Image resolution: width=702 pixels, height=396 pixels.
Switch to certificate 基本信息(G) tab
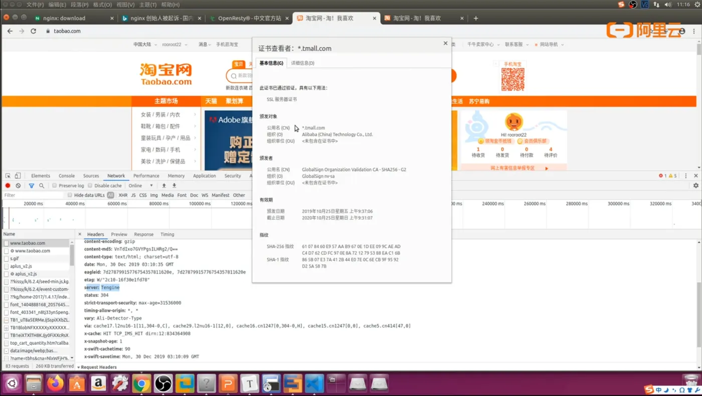pyautogui.click(x=271, y=63)
